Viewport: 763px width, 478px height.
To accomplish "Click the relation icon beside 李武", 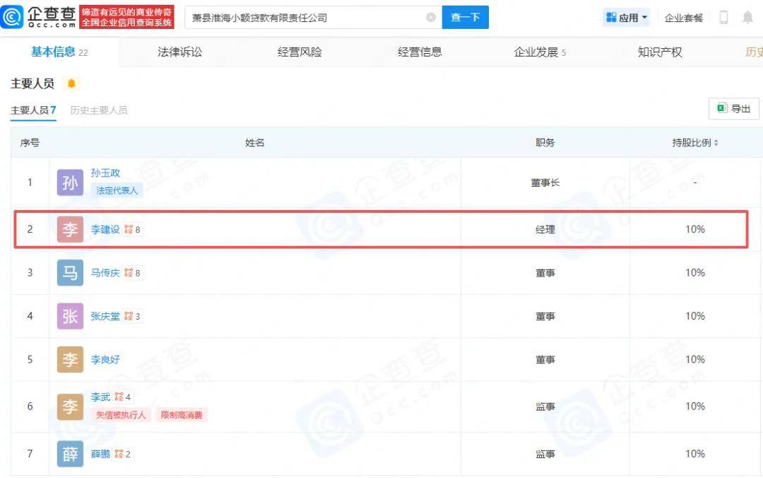I will click(119, 397).
